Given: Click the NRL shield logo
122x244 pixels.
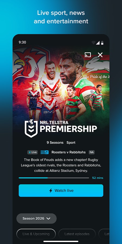Looking at the screenshot, I should click(31, 129).
